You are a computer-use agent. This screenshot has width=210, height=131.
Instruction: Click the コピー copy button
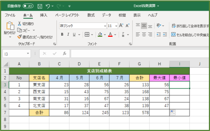click(x=24, y=30)
